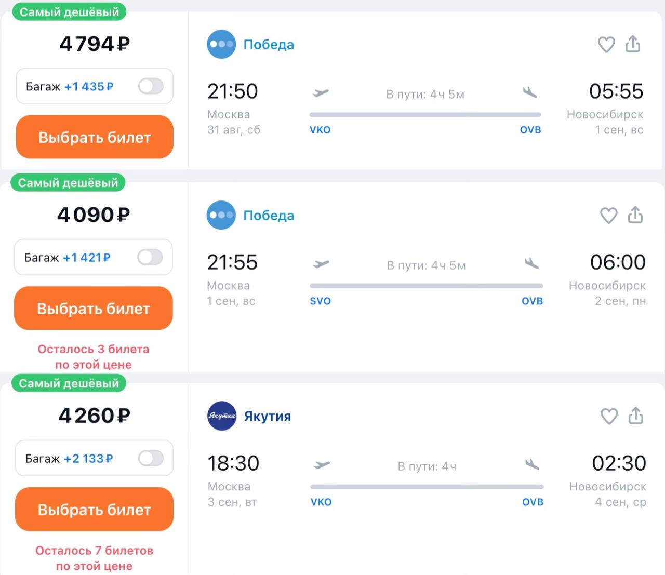This screenshot has height=575, width=665.
Task: Click the 4ч 5м route bar VKO to OVB
Action: [x=425, y=114]
